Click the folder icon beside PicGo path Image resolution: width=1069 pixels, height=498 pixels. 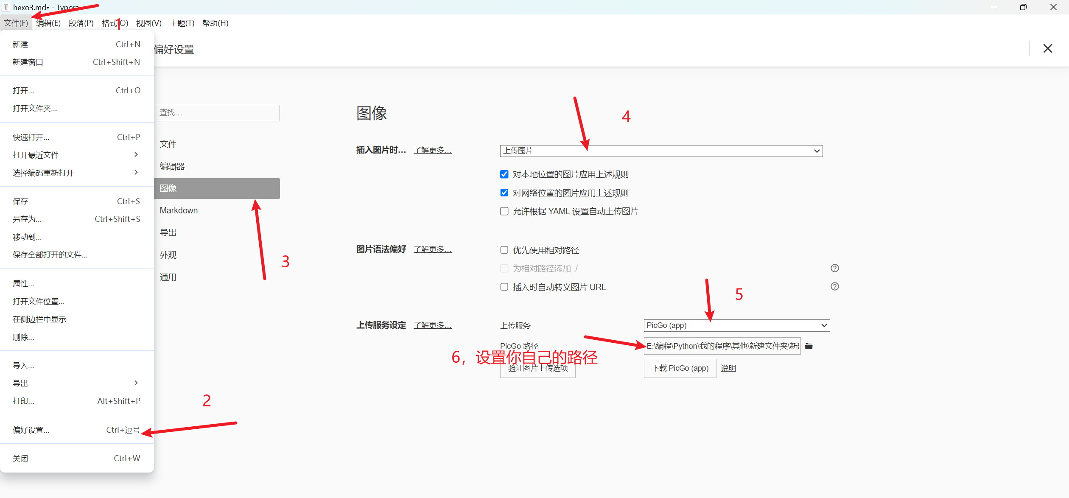click(809, 346)
